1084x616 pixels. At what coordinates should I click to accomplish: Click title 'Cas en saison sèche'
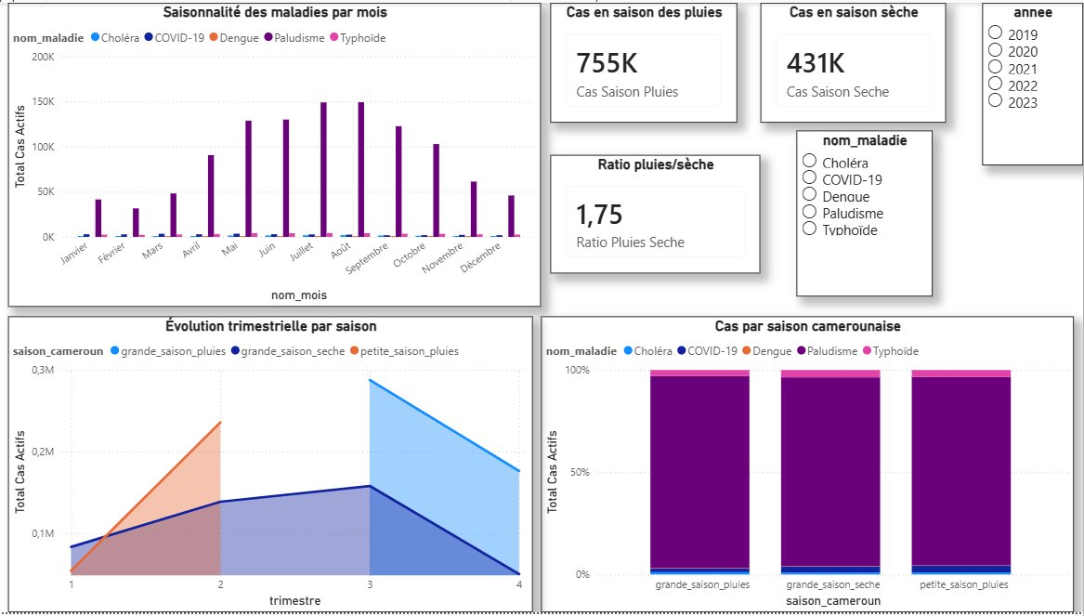coord(854,12)
